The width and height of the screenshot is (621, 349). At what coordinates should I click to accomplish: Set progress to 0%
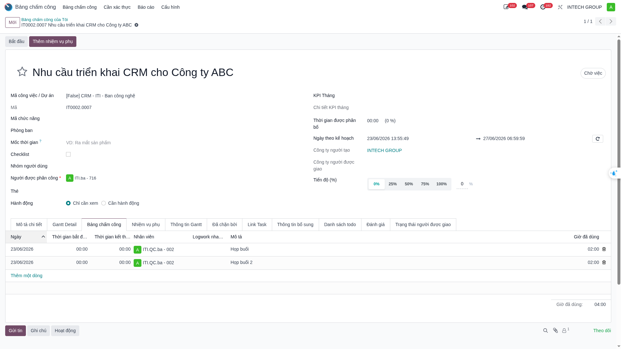(x=376, y=184)
